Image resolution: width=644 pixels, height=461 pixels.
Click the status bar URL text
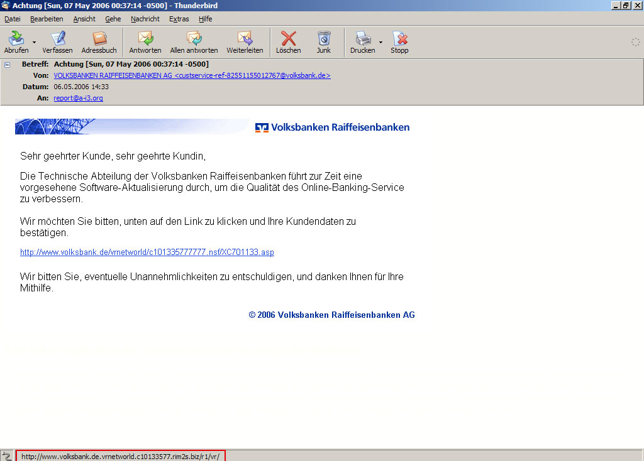[x=120, y=457]
